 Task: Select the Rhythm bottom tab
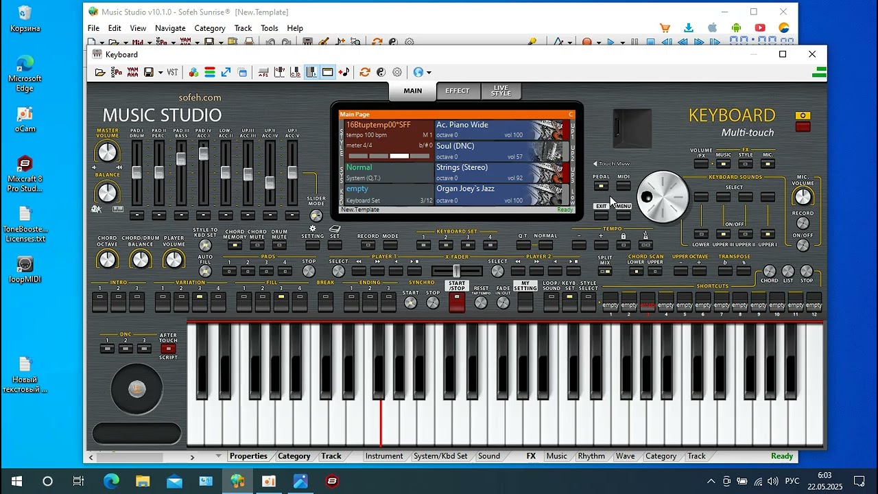[x=591, y=456]
